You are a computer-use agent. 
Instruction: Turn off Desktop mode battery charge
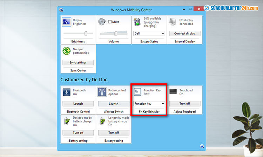(x=78, y=133)
